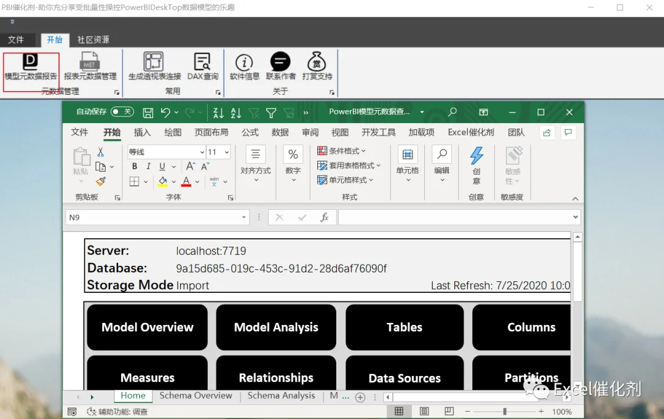
Task: Open the Tables report button
Action: (405, 327)
